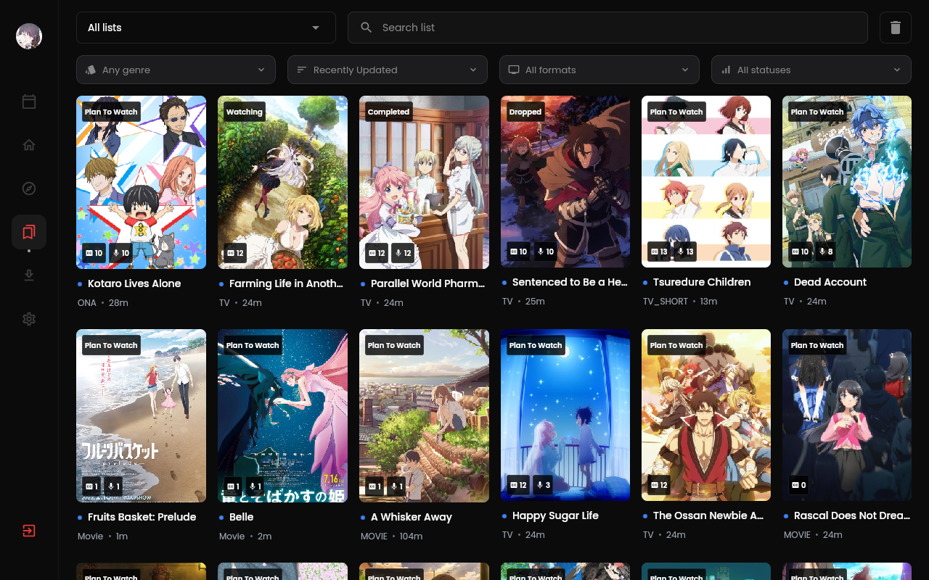This screenshot has width=929, height=580.
Task: Expand the All lists dropdown
Action: (205, 28)
